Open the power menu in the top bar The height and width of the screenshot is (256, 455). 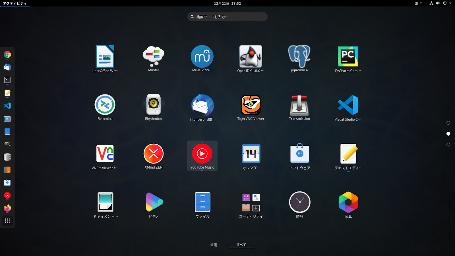(445, 3)
